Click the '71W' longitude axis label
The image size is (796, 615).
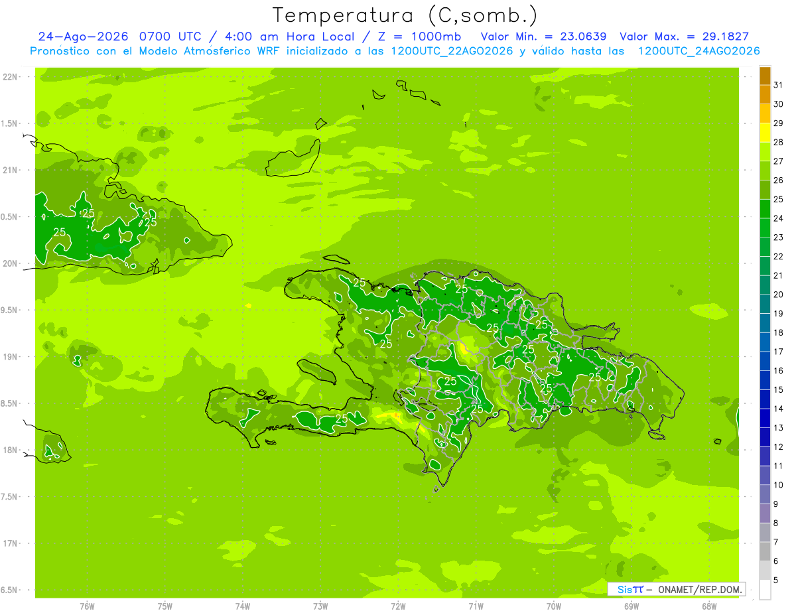click(476, 606)
